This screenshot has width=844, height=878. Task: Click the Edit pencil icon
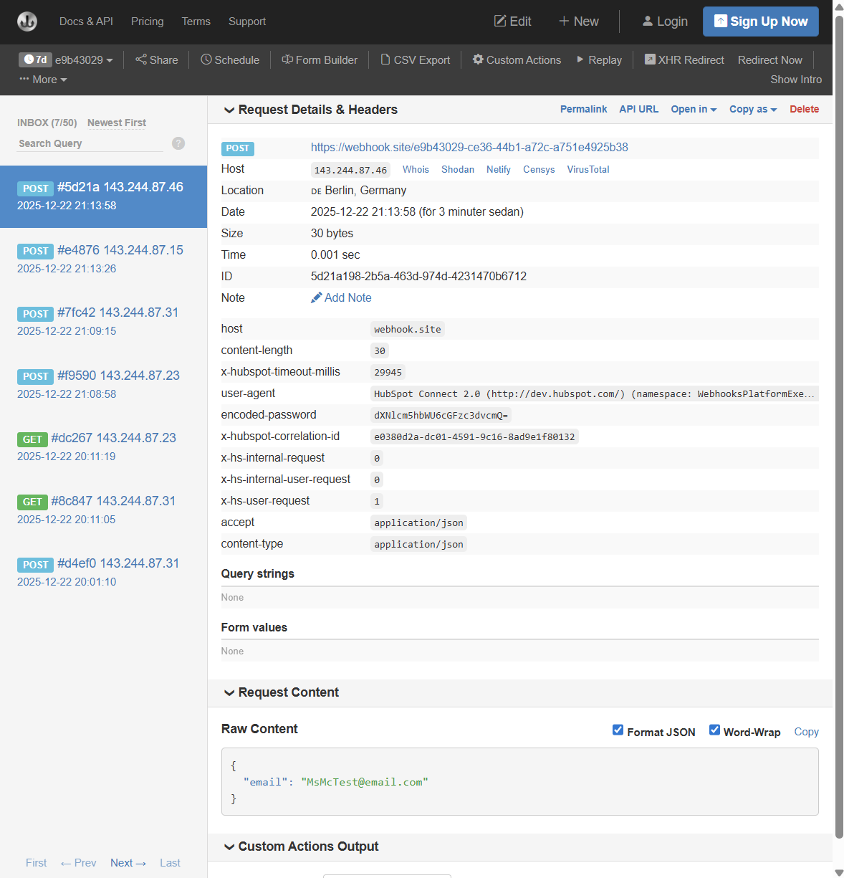pyautogui.click(x=500, y=21)
